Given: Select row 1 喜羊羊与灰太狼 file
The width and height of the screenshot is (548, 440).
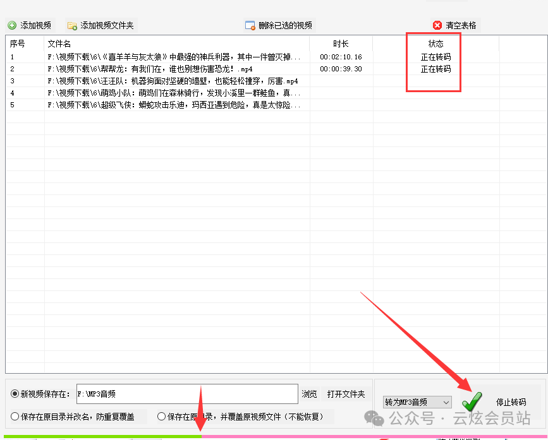Looking at the screenshot, I should click(x=174, y=57).
